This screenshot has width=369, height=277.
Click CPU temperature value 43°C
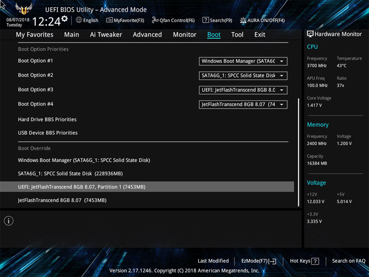pos(341,66)
